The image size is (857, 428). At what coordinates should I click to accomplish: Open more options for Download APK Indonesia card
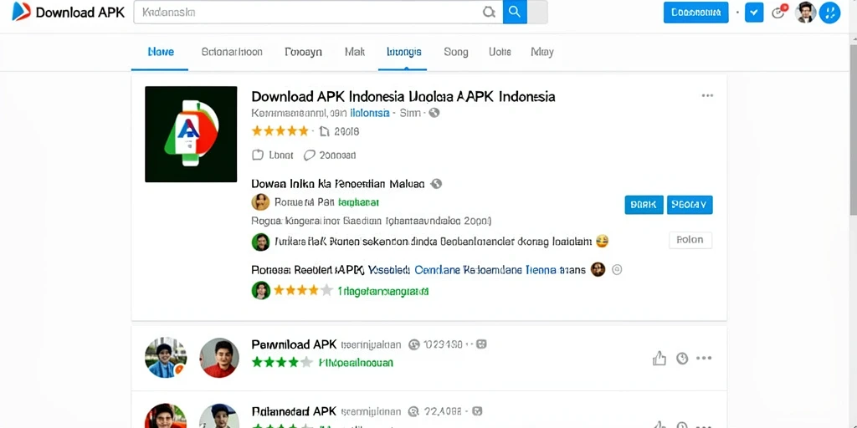coord(707,95)
